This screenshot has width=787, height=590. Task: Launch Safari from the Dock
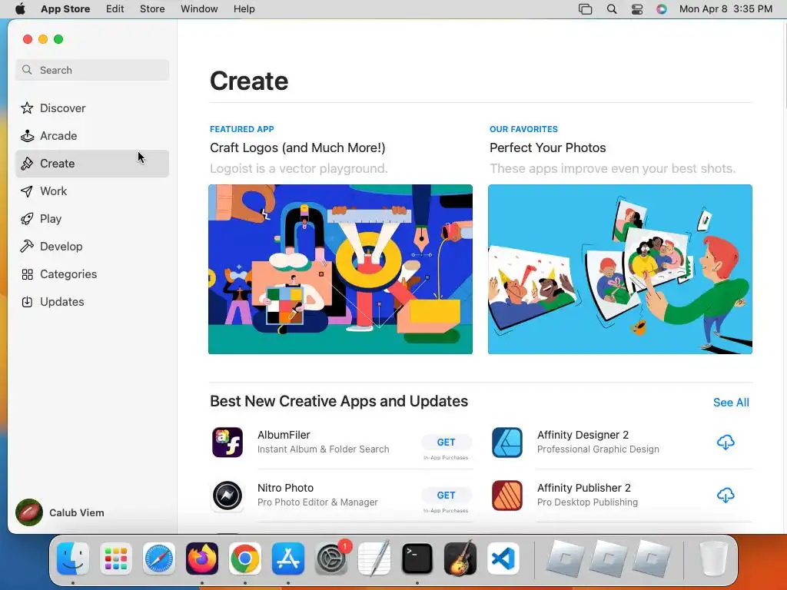pyautogui.click(x=159, y=559)
